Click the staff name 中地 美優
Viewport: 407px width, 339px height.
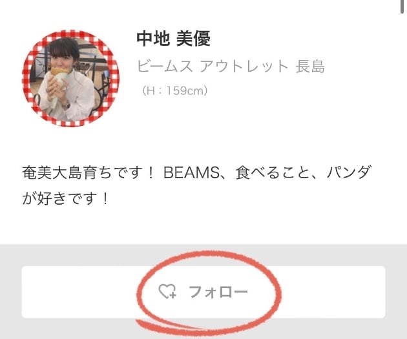(x=173, y=38)
